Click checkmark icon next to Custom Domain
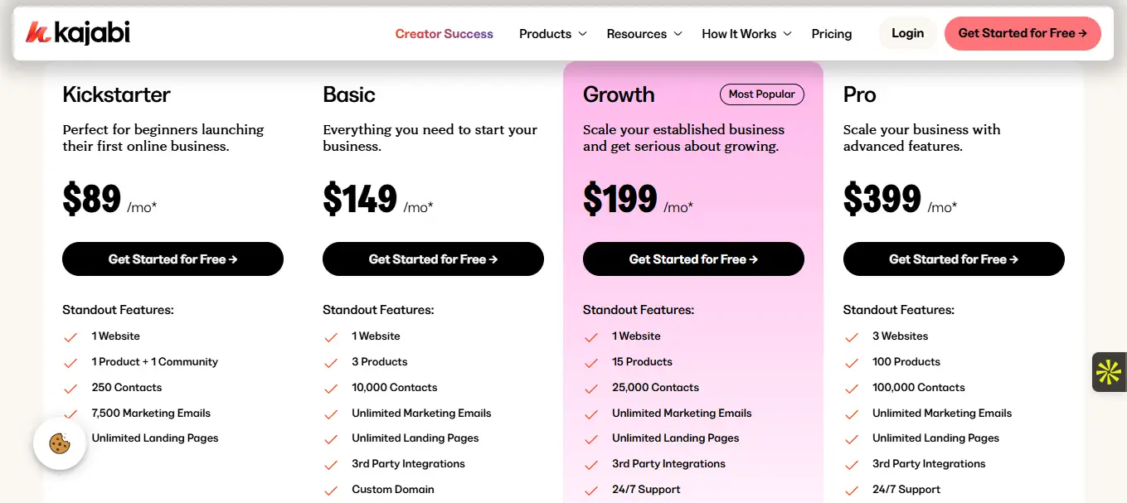The image size is (1127, 503). [331, 490]
